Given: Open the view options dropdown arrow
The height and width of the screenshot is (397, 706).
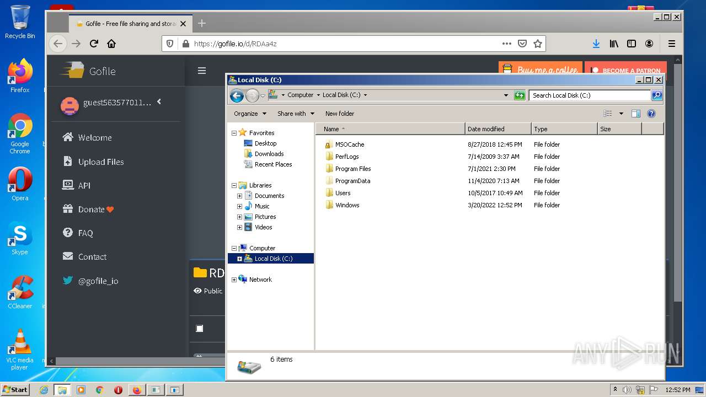Looking at the screenshot, I should pyautogui.click(x=621, y=114).
